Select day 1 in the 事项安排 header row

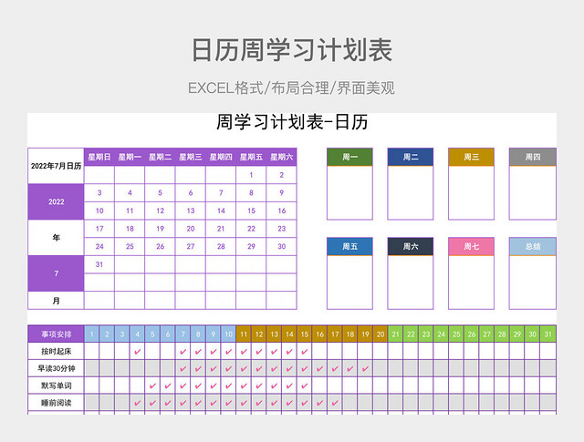91,334
